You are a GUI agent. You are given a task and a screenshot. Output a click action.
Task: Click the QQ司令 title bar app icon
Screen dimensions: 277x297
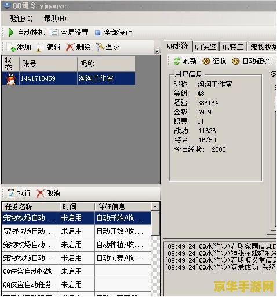point(6,5)
